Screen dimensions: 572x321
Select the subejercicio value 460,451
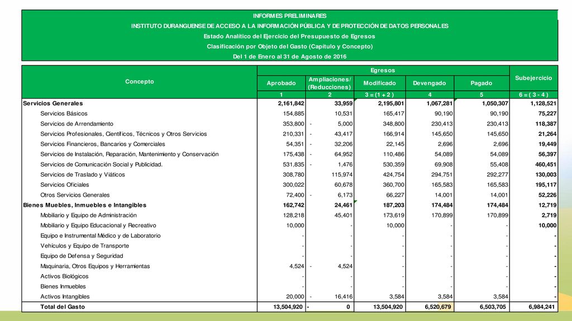click(546, 164)
